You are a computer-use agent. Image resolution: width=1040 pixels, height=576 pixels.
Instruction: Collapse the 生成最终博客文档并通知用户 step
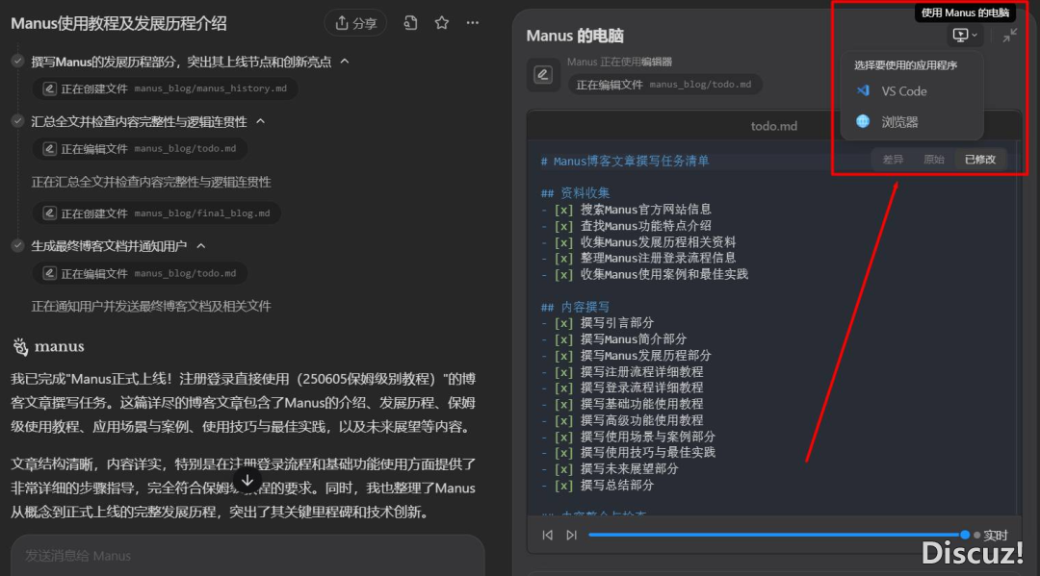(x=201, y=245)
